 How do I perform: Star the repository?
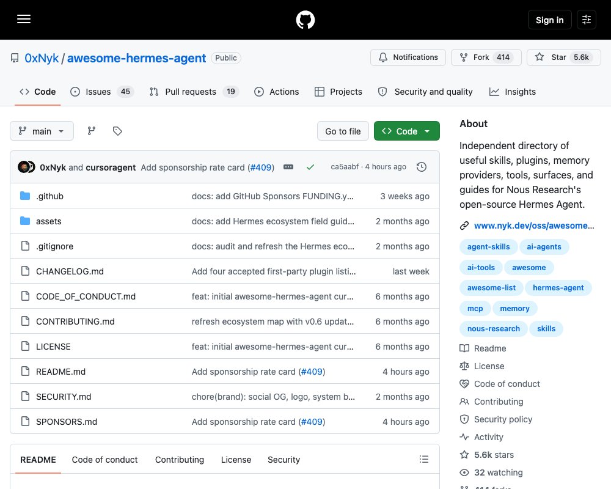[x=563, y=57]
